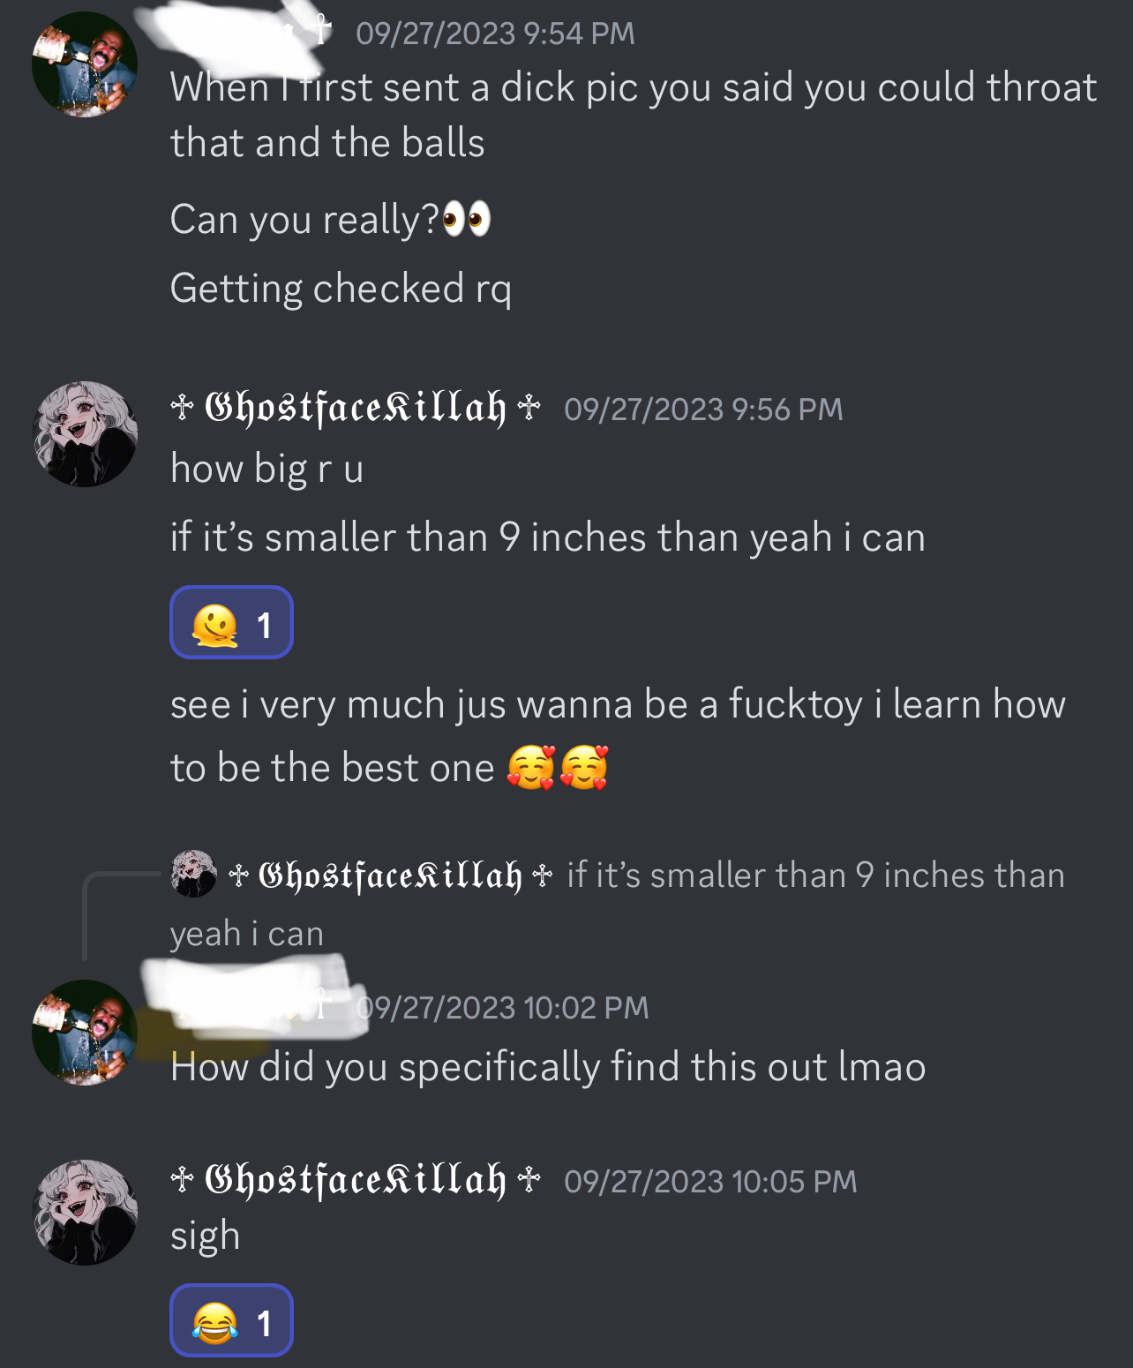Toggle the melting face reaction

[231, 623]
